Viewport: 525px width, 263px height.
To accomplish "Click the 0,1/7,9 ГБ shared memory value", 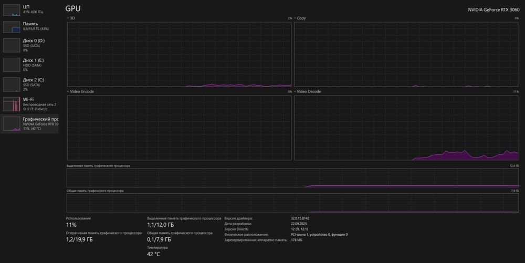I will point(159,239).
